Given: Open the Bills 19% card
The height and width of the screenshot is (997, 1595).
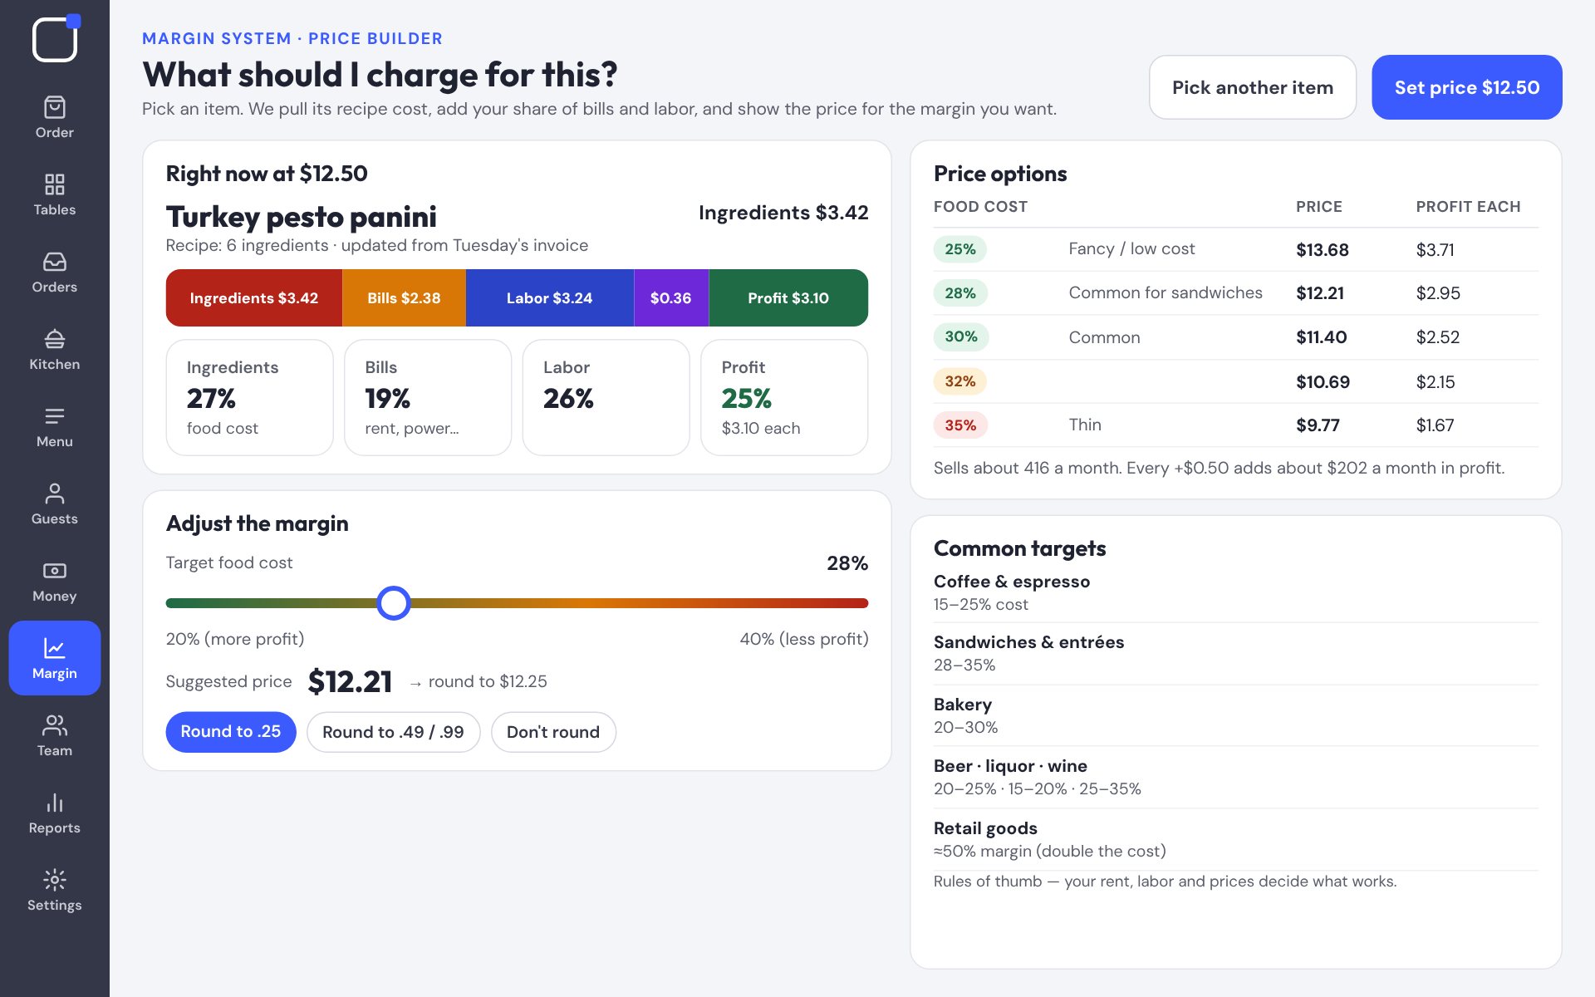Looking at the screenshot, I should click(x=428, y=397).
